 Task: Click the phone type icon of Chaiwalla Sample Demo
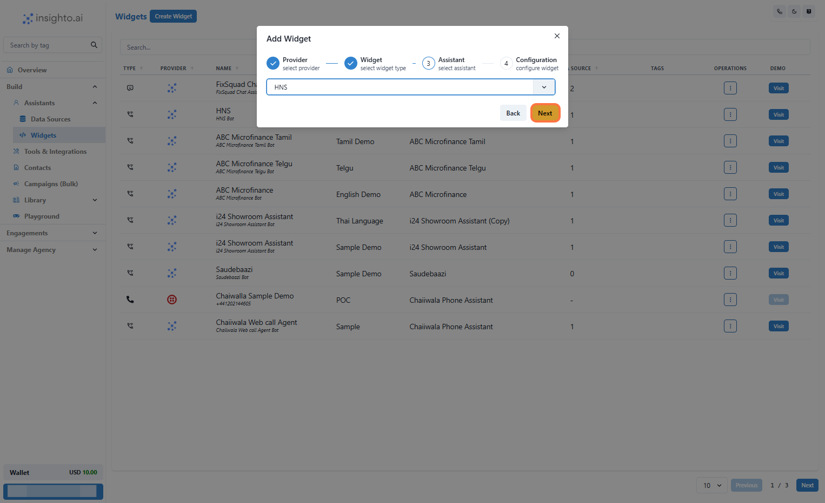130,300
